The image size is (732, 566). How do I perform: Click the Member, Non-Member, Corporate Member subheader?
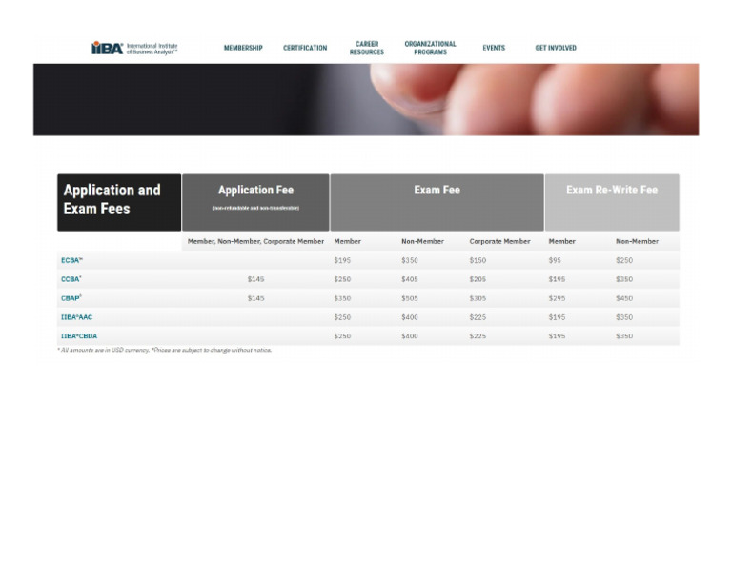(255, 241)
